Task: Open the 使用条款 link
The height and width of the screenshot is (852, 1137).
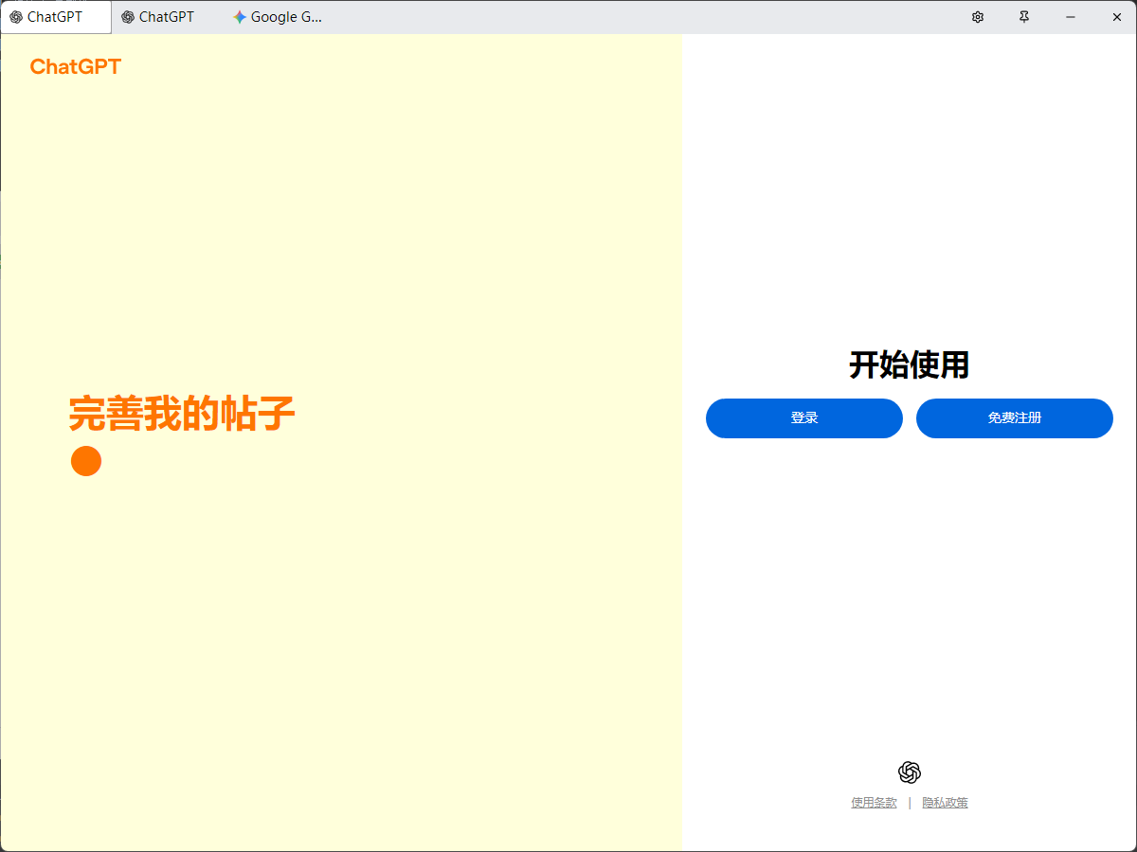Action: point(874,803)
